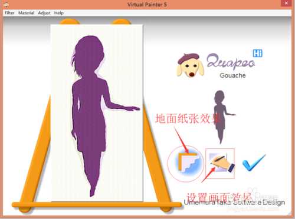Viewport: 295px width, 219px height.
Task: Open the Help menu
Action: tap(59, 13)
